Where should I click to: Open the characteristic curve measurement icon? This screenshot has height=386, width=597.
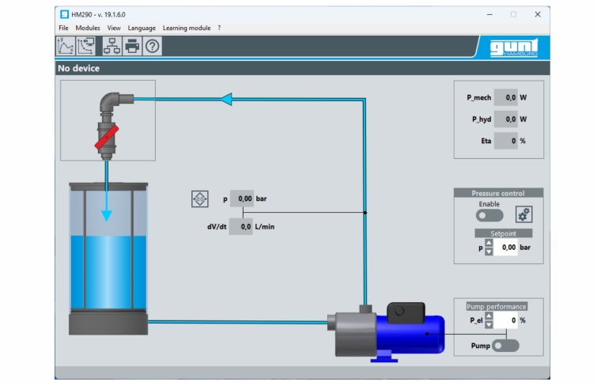(86, 46)
